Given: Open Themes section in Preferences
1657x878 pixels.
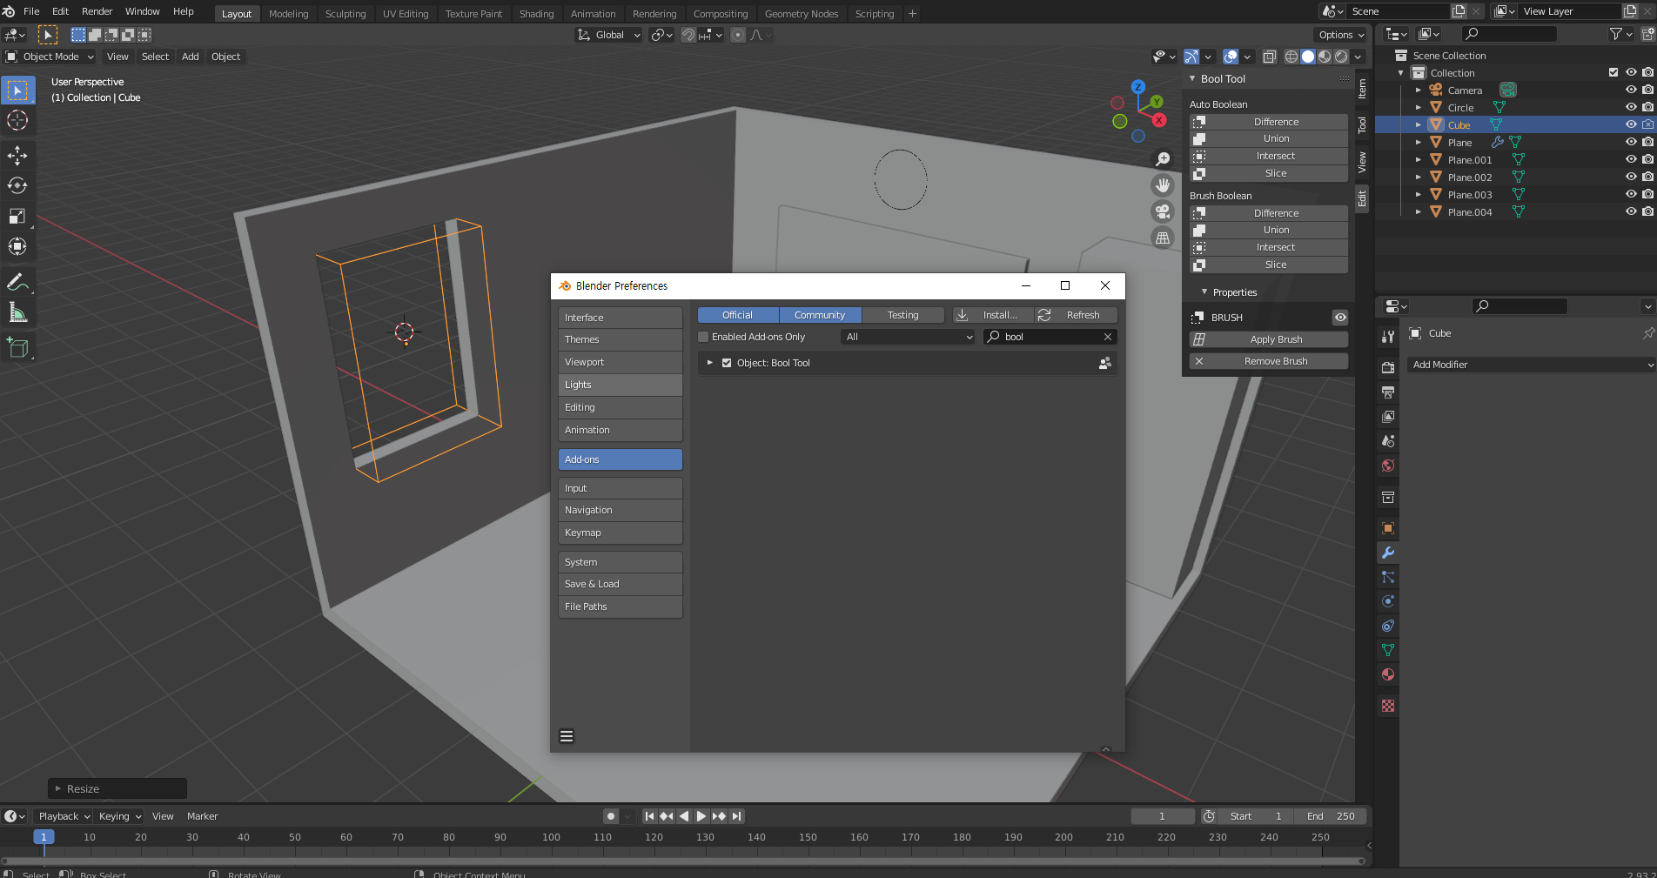Looking at the screenshot, I should click(x=620, y=339).
